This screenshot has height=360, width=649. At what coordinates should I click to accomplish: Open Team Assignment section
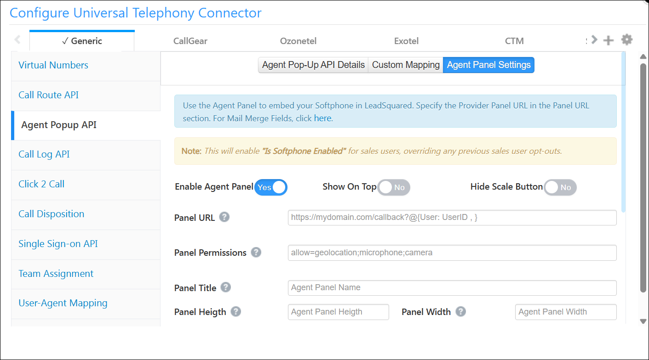click(x=86, y=274)
